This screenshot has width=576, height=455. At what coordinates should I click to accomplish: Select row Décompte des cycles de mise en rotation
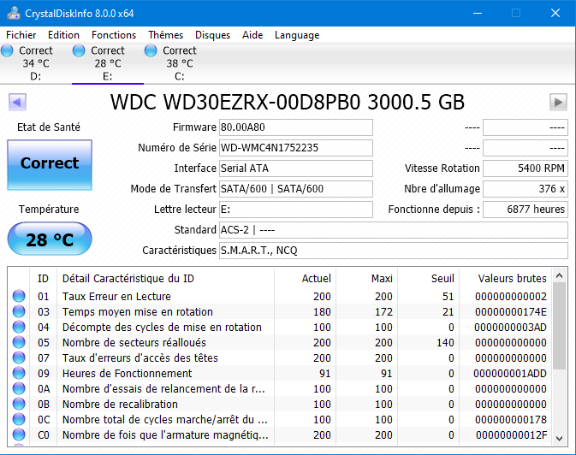point(280,327)
